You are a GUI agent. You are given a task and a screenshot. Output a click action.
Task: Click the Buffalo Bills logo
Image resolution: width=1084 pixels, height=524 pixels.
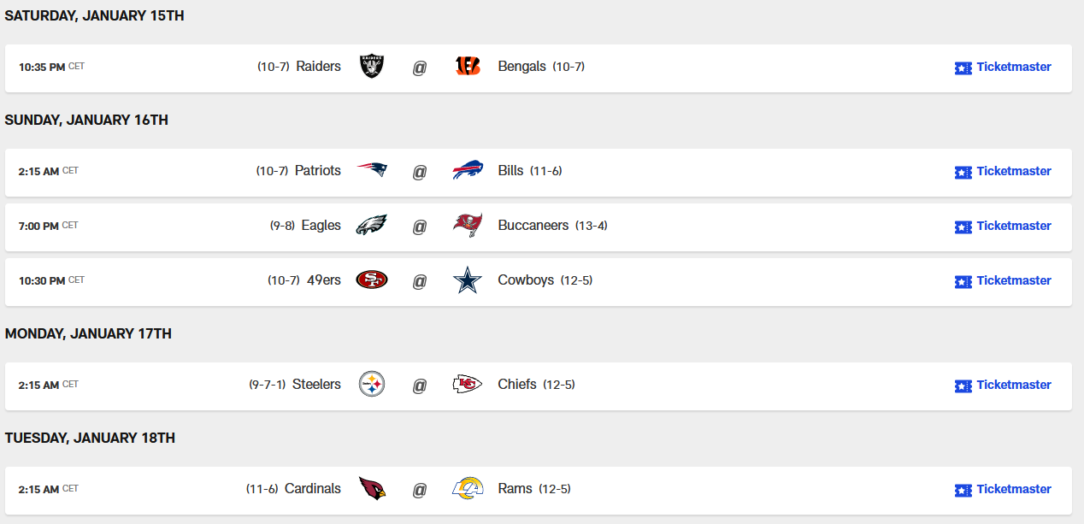point(468,170)
